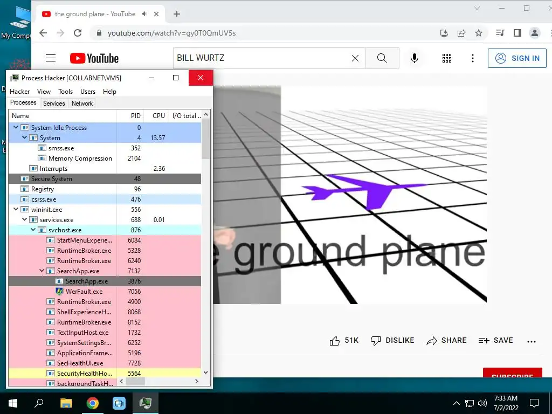Go forward in Chrome
The height and width of the screenshot is (414, 552).
(60, 33)
